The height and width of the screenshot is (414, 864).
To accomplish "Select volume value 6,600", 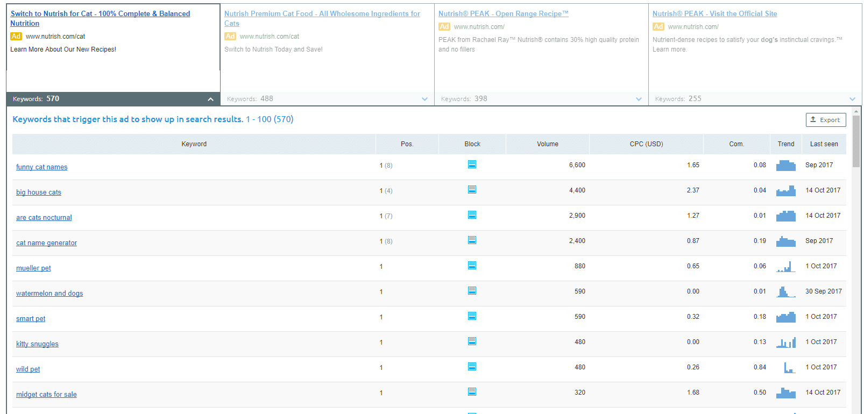I will [577, 165].
